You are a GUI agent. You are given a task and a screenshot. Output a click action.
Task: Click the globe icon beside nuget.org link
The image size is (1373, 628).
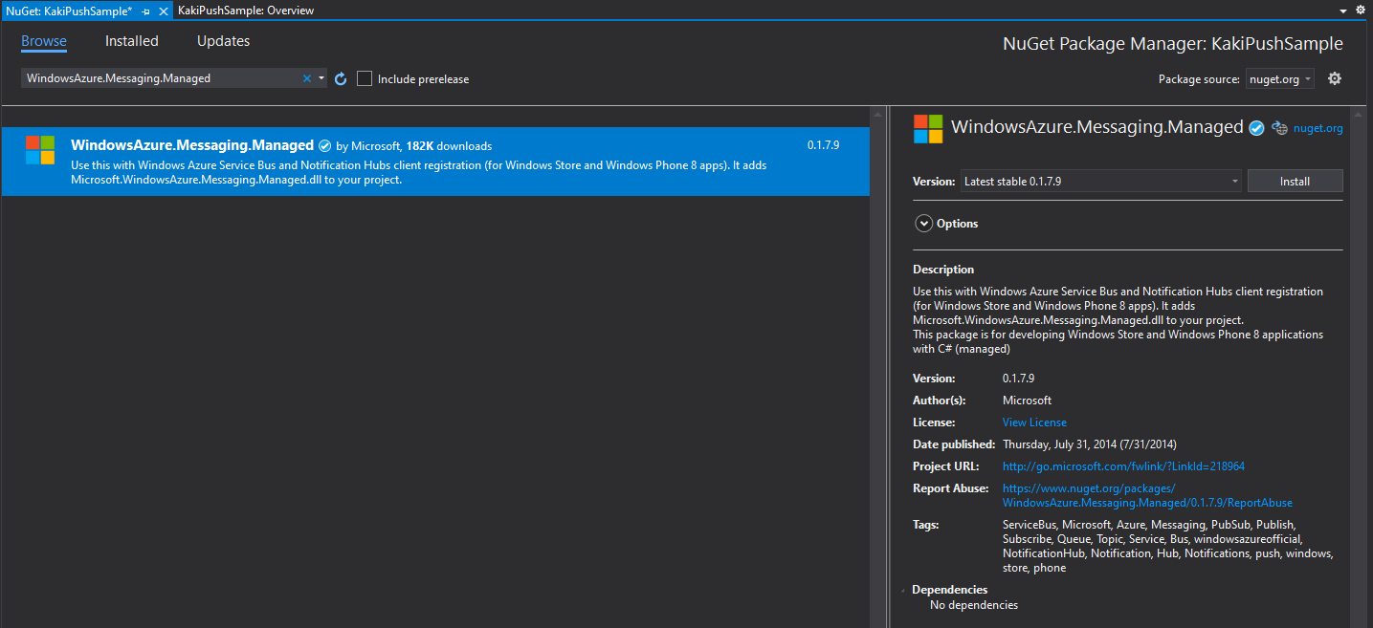1279,128
